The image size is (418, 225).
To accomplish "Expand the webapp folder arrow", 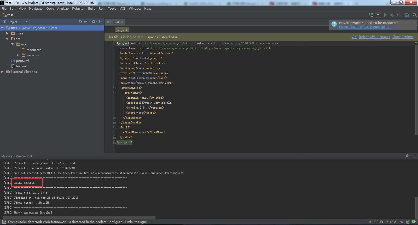I will [18, 55].
